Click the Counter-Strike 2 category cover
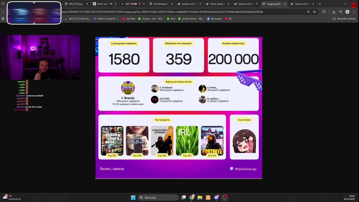Image resolution: width=359 pixels, height=202 pixels. [162, 141]
